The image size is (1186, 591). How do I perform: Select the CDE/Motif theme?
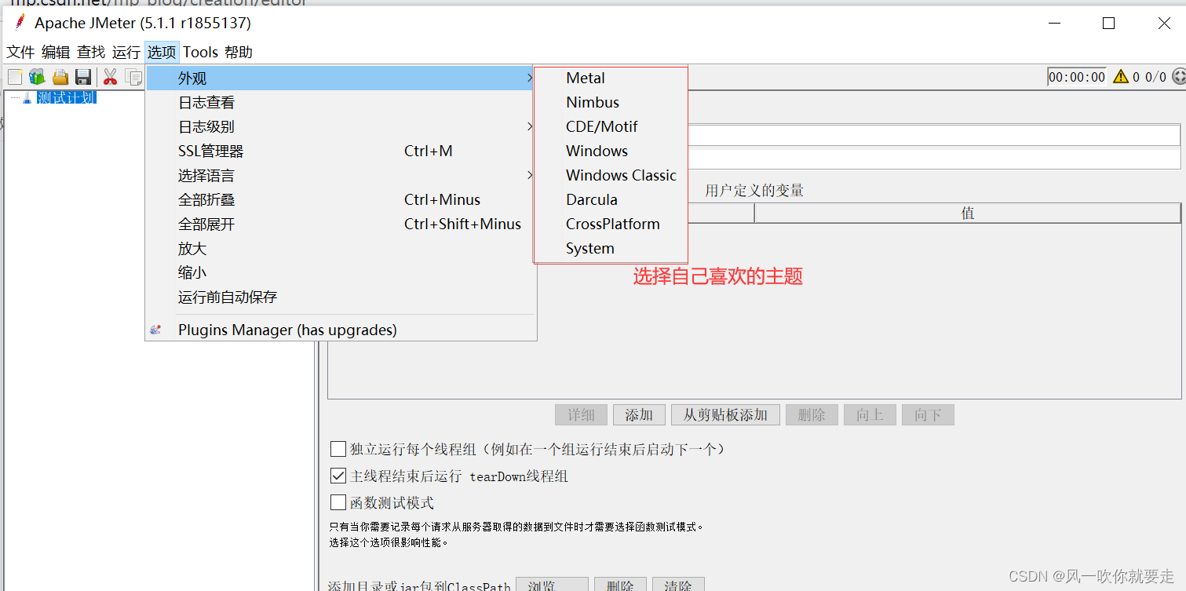611,126
